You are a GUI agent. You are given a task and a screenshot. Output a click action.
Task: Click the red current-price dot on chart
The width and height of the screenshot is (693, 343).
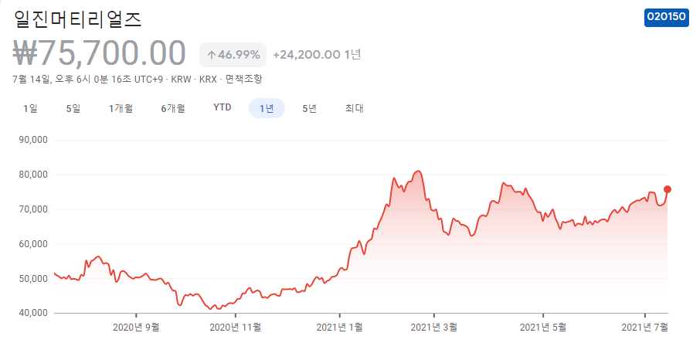pos(668,189)
